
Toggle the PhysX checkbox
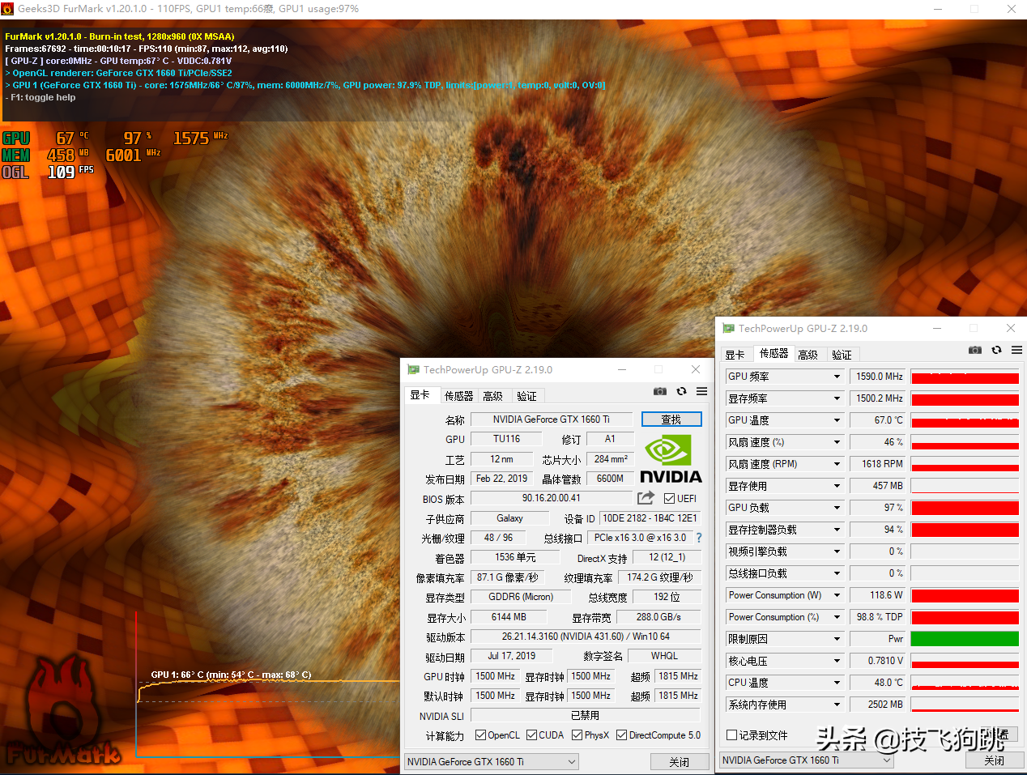tap(577, 735)
